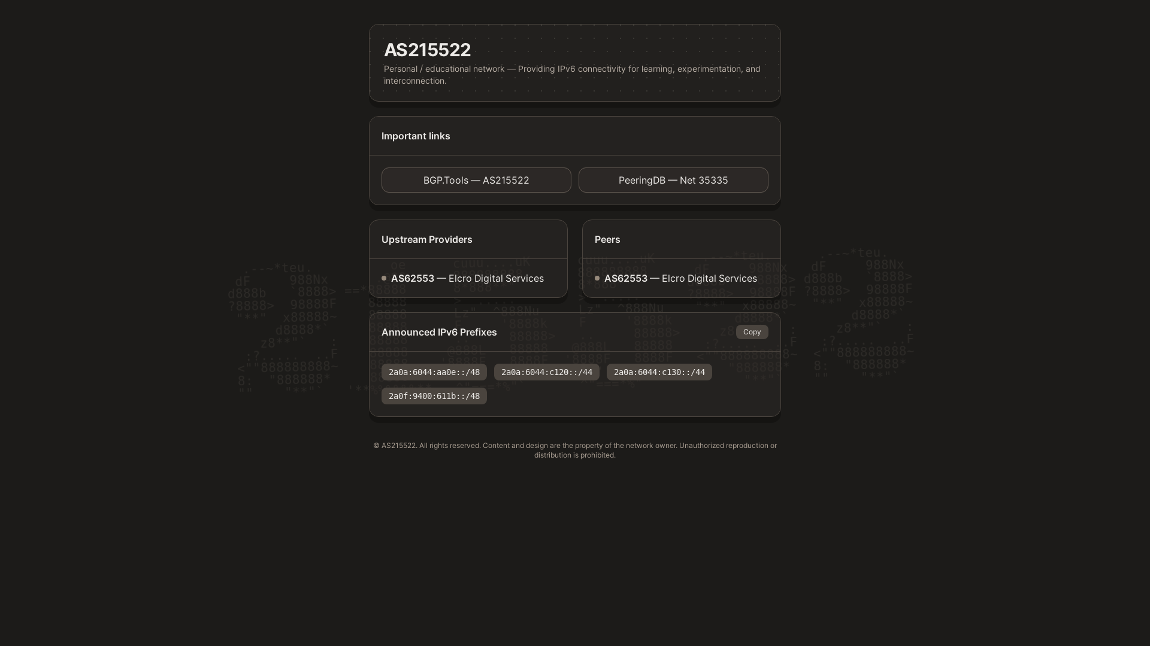Select prefix 2a0f:9400:611b::/48
1150x646 pixels.
tap(434, 396)
